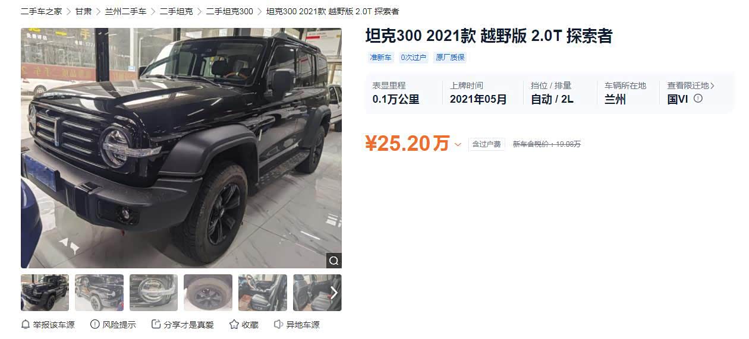Image resolution: width=749 pixels, height=339 pixels.
Task: Click the 原厂质保 tag
Action: click(x=450, y=58)
